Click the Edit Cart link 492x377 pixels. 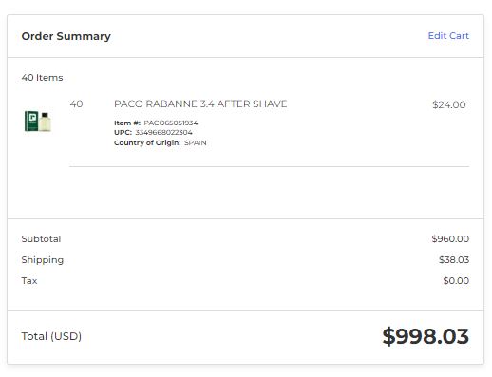click(x=448, y=36)
